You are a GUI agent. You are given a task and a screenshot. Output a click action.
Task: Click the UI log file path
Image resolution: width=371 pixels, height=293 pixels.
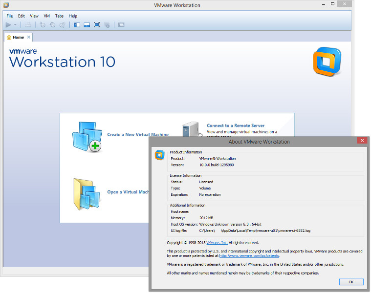(255, 230)
